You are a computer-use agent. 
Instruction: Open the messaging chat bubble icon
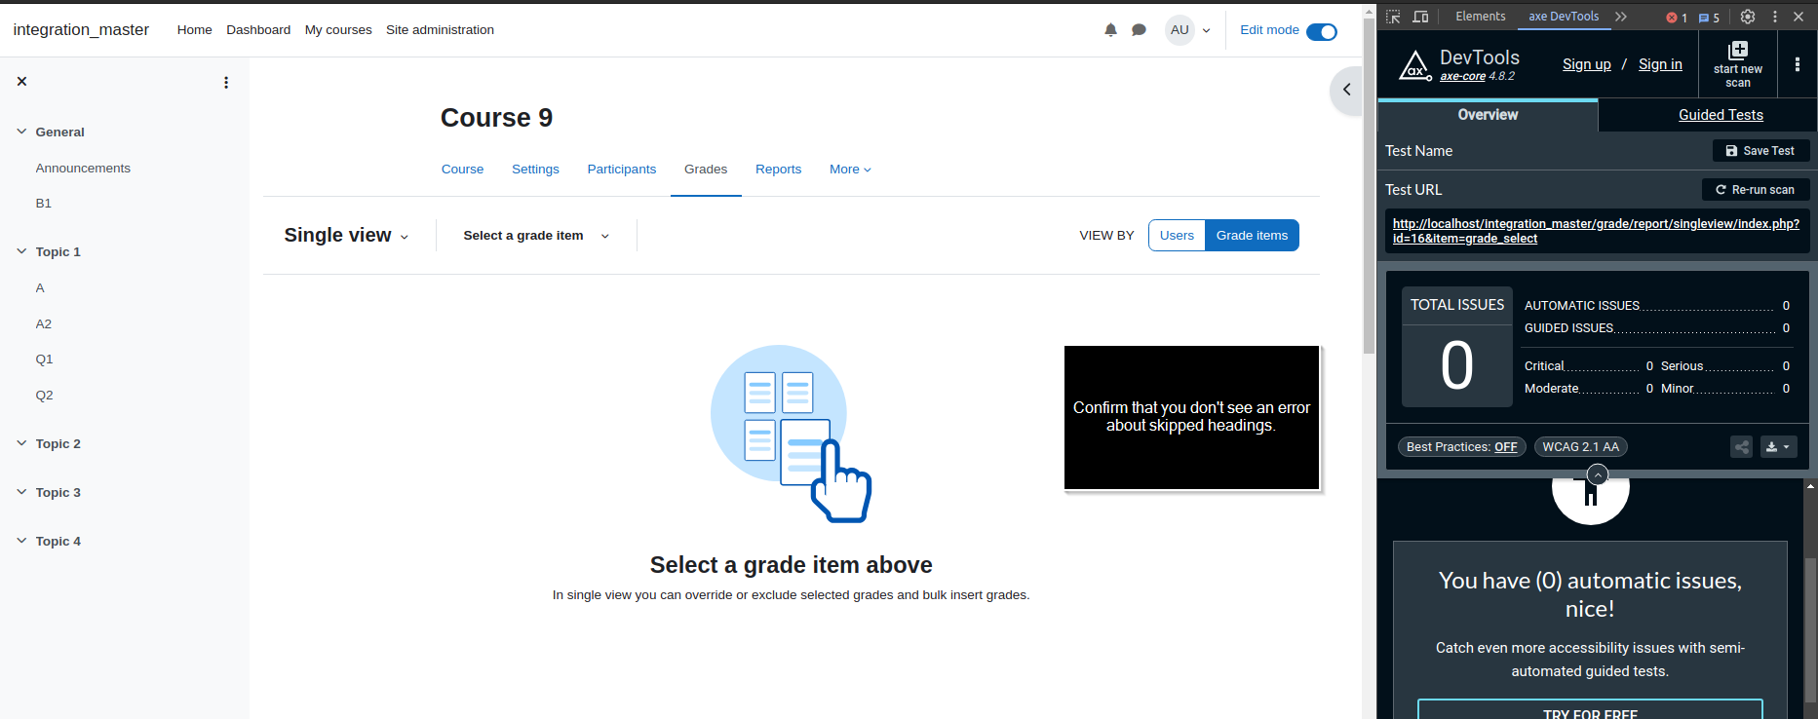pos(1139,30)
